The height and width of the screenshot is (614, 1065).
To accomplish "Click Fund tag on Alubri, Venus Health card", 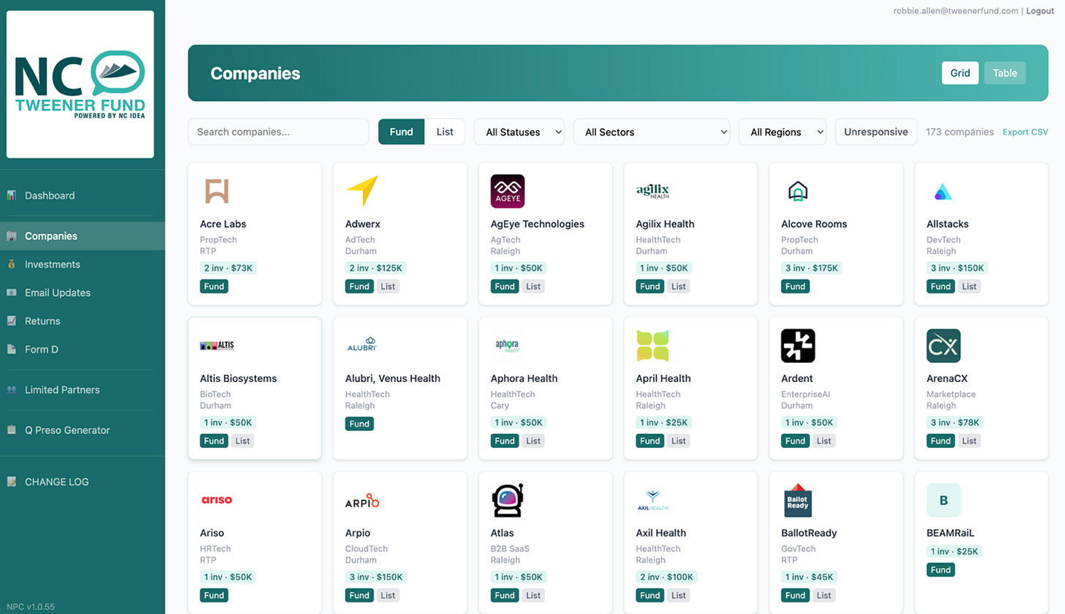I will coord(359,424).
